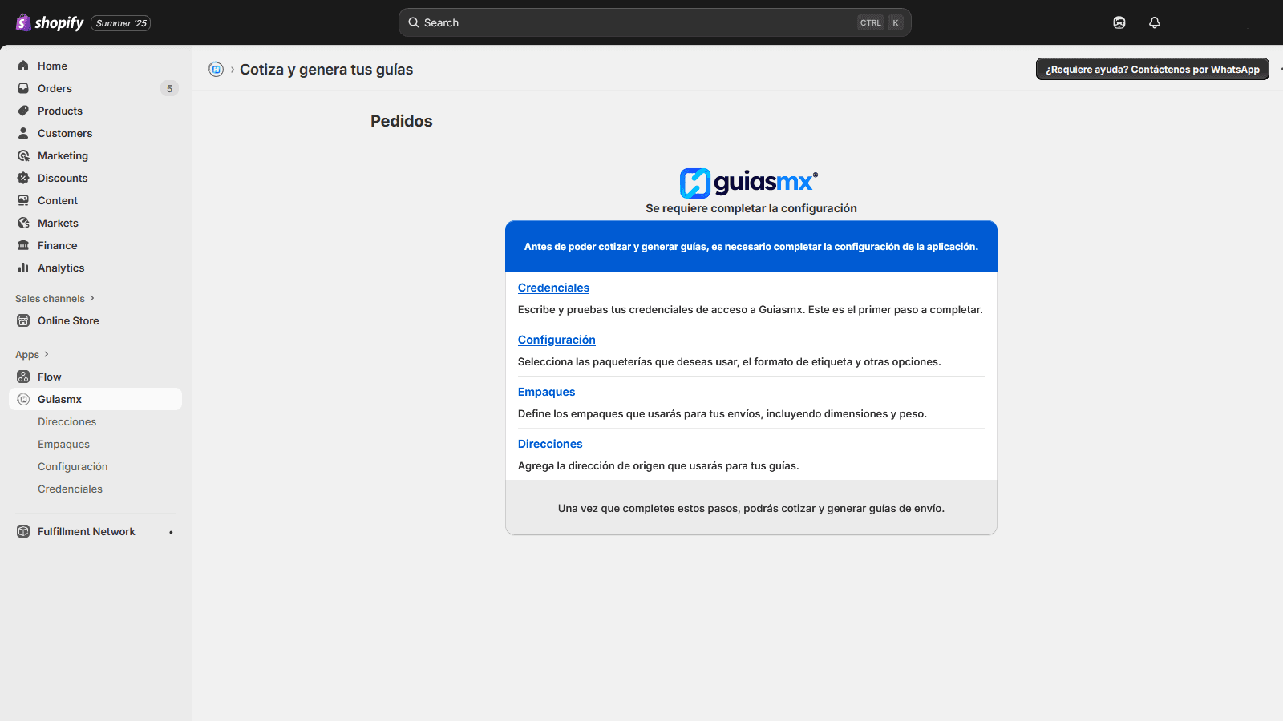Click the Shopify logo icon
Image resolution: width=1283 pixels, height=721 pixels.
click(23, 22)
